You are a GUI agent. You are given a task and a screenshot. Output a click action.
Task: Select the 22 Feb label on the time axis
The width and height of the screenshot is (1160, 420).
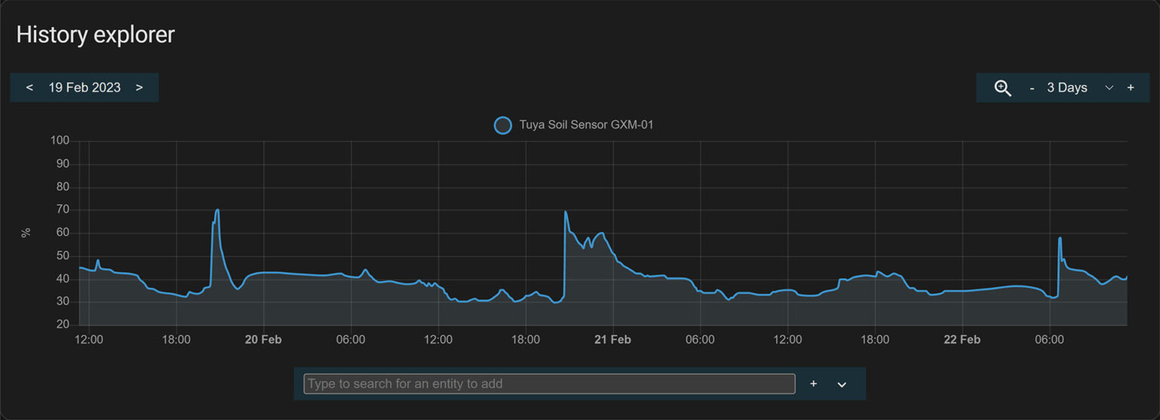(962, 340)
